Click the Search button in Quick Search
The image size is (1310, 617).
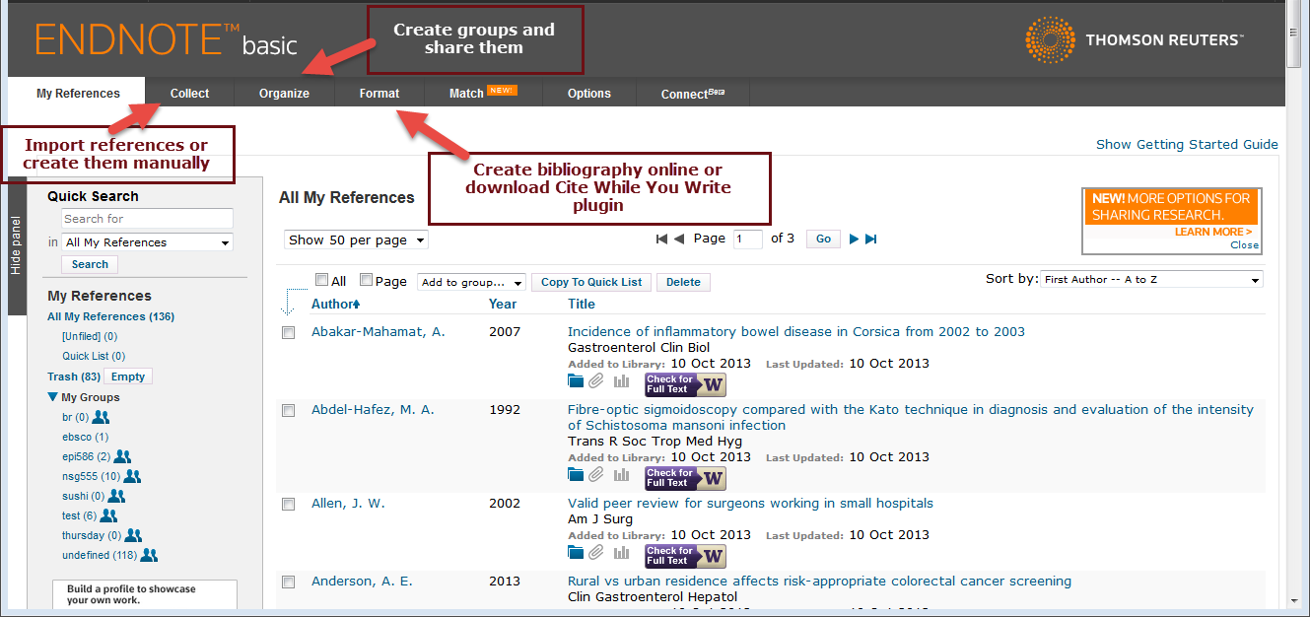coord(90,264)
